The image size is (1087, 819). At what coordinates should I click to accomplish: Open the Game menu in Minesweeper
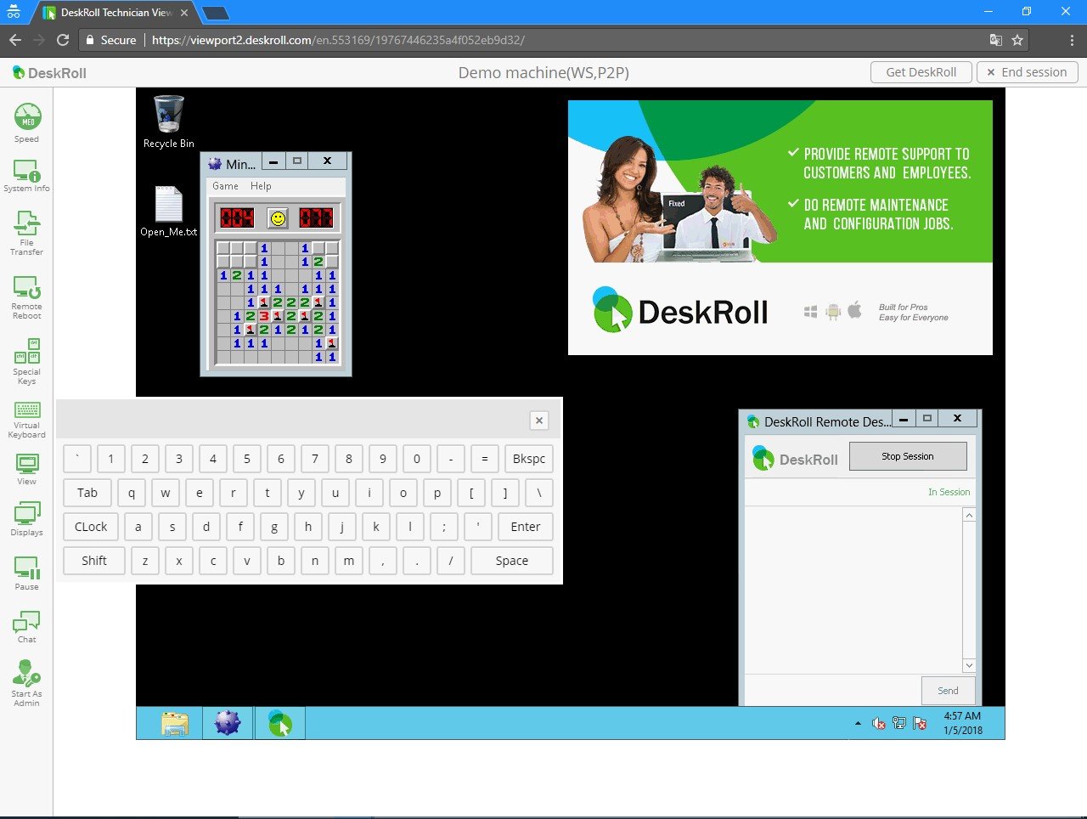click(225, 186)
